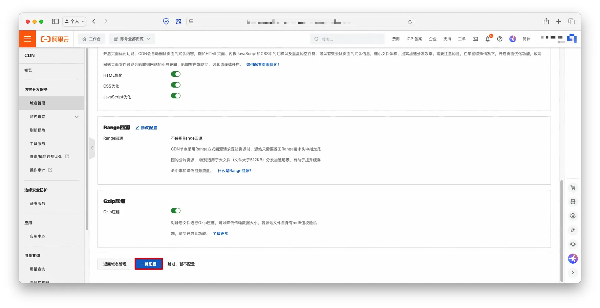Click the notification bell icon
Viewport: 600px width, 308px height.
tap(487, 39)
